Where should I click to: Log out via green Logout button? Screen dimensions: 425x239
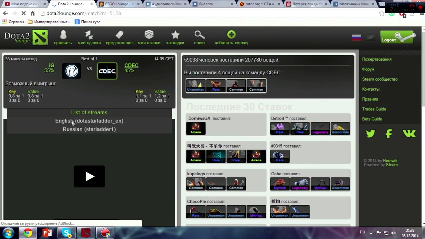pos(398,37)
